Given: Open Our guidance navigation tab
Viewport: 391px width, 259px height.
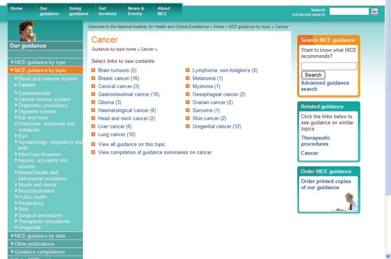Looking at the screenshot, I should [49, 11].
